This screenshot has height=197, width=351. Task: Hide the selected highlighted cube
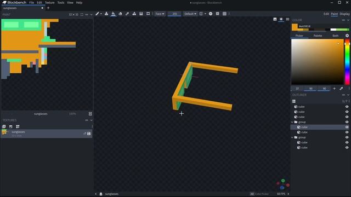click(347, 127)
